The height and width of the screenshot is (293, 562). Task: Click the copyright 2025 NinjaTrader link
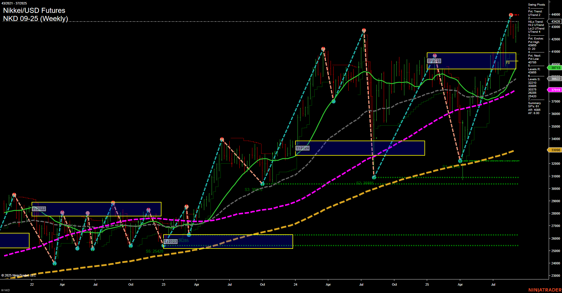coord(18,275)
